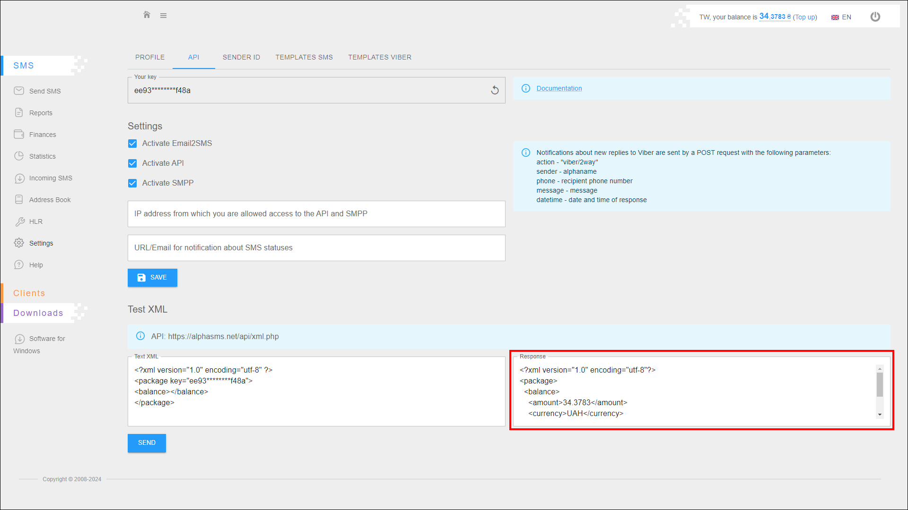Open HLR wrench icon

(19, 221)
